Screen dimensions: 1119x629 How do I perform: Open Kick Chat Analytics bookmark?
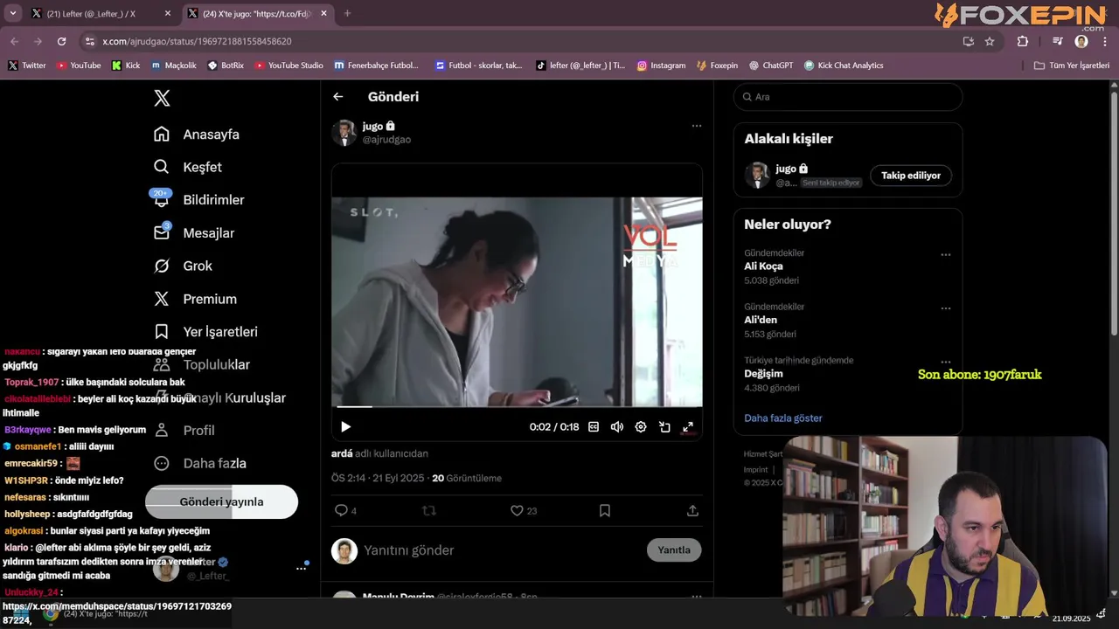844,66
